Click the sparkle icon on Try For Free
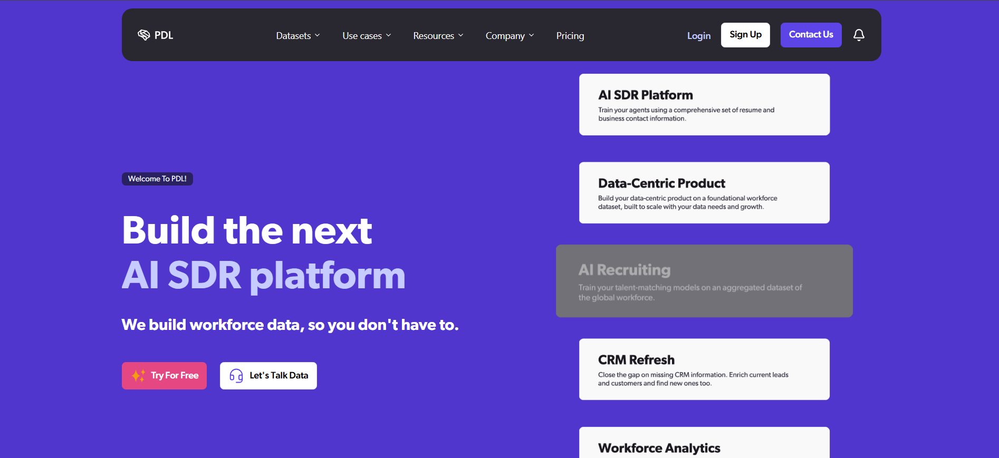The image size is (999, 458). 138,376
